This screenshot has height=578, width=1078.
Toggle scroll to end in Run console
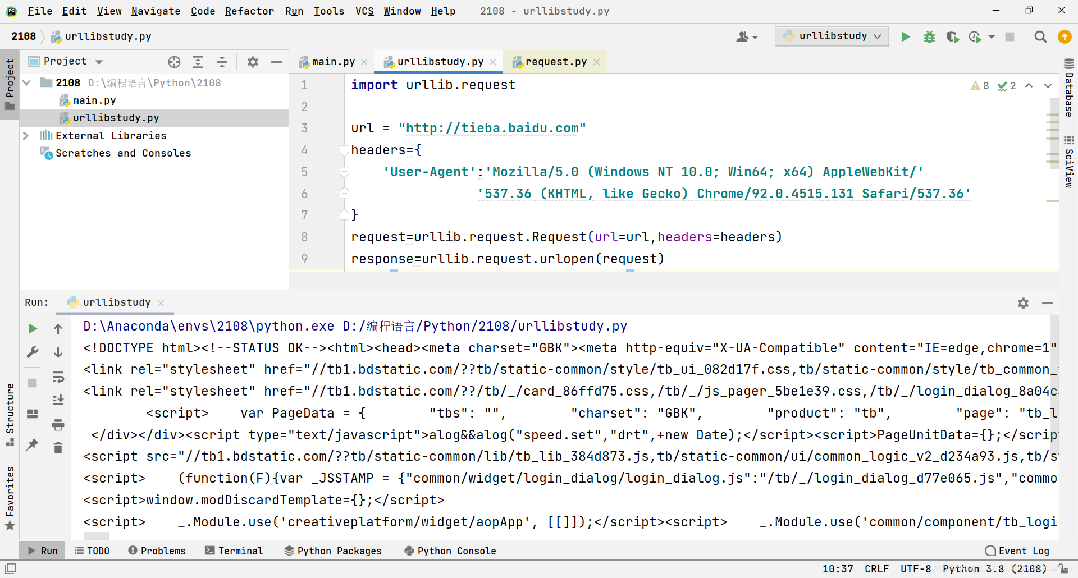(58, 400)
